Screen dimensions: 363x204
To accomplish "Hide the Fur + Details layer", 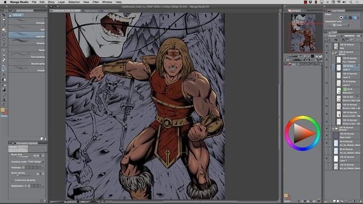I will (x=327, y=60).
